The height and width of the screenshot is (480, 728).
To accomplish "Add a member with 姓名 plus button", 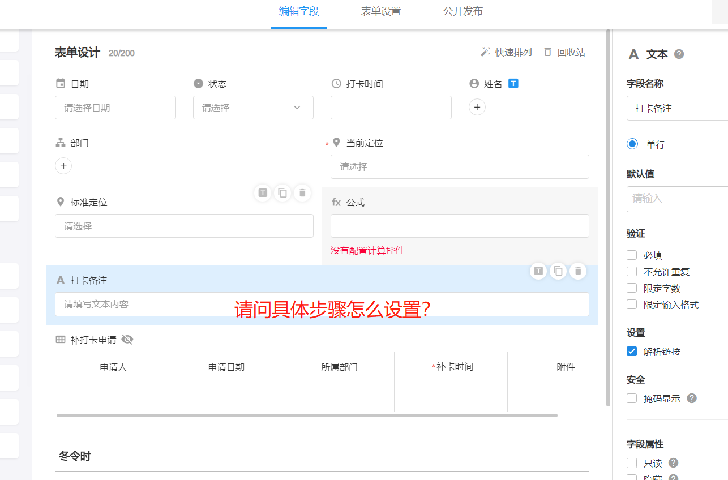I will (477, 107).
